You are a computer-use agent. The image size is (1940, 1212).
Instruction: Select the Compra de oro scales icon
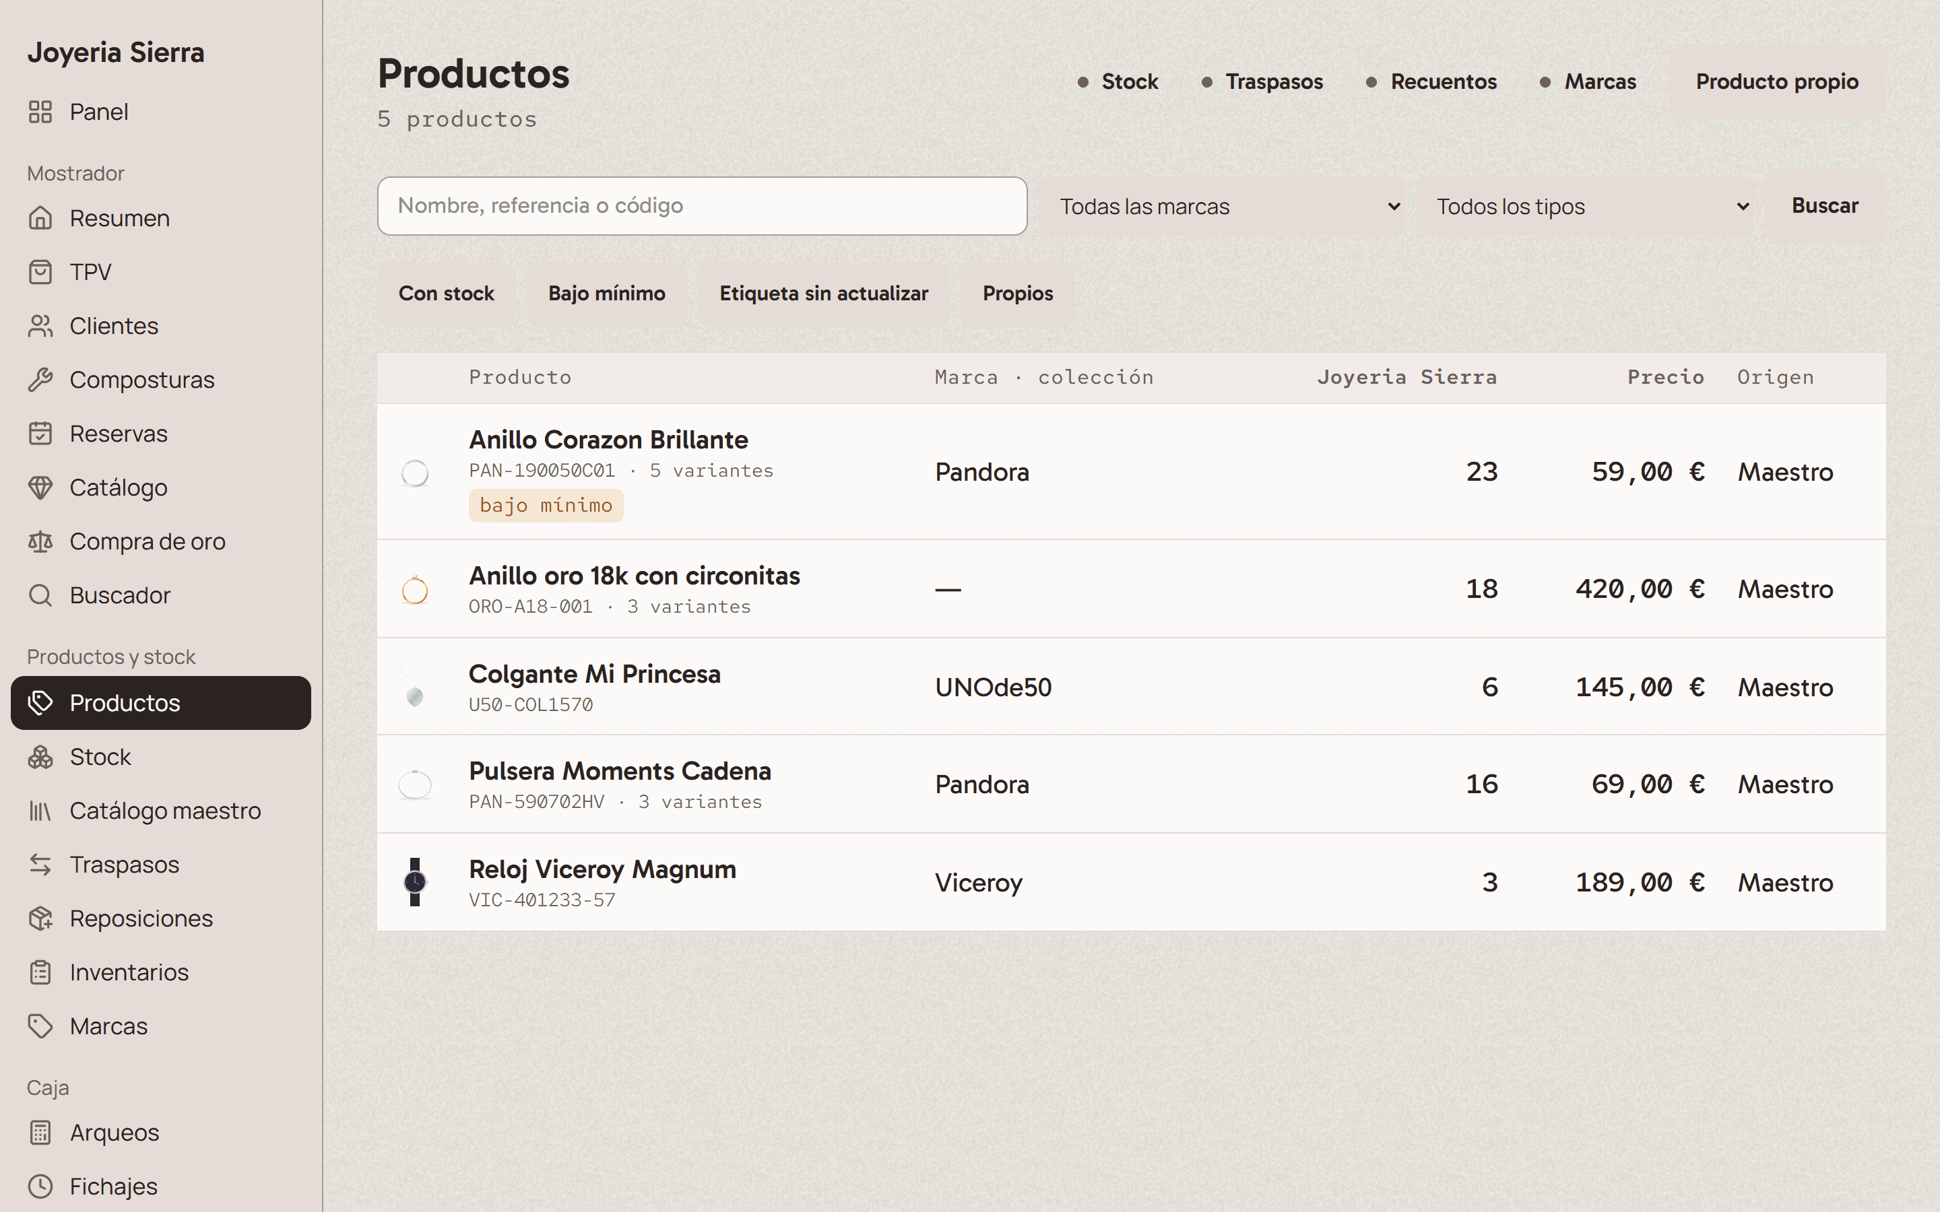pyautogui.click(x=40, y=541)
